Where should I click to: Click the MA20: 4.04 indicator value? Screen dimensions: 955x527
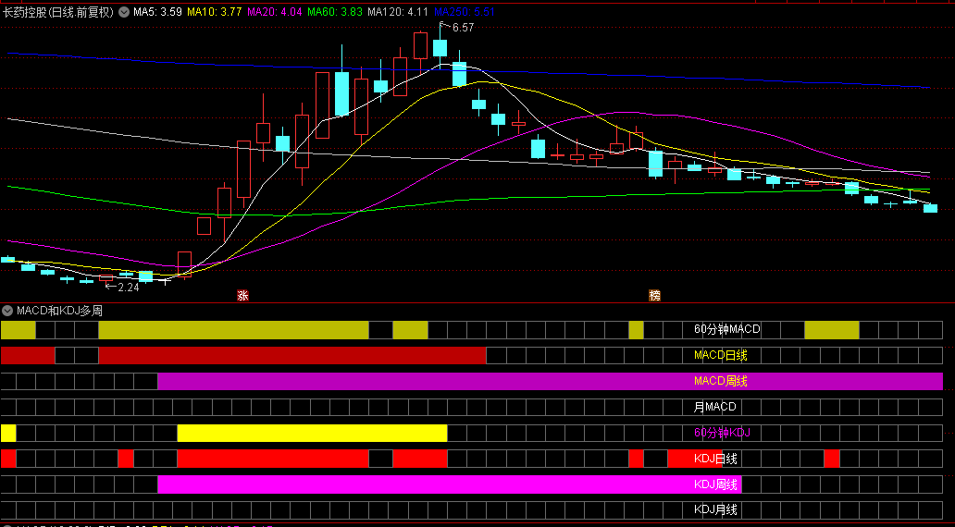274,12
